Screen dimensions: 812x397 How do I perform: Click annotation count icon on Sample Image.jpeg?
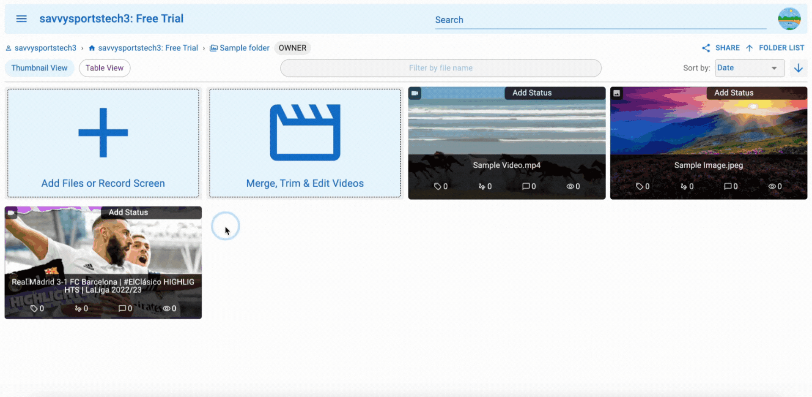[684, 186]
